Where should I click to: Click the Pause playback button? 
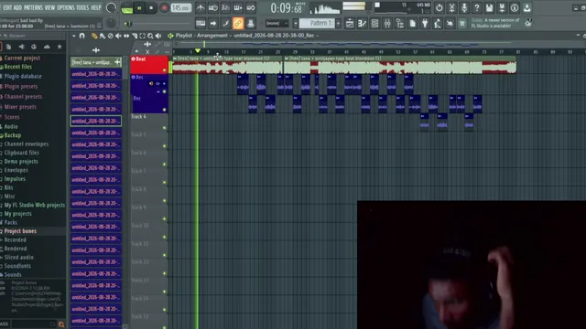[x=139, y=8]
